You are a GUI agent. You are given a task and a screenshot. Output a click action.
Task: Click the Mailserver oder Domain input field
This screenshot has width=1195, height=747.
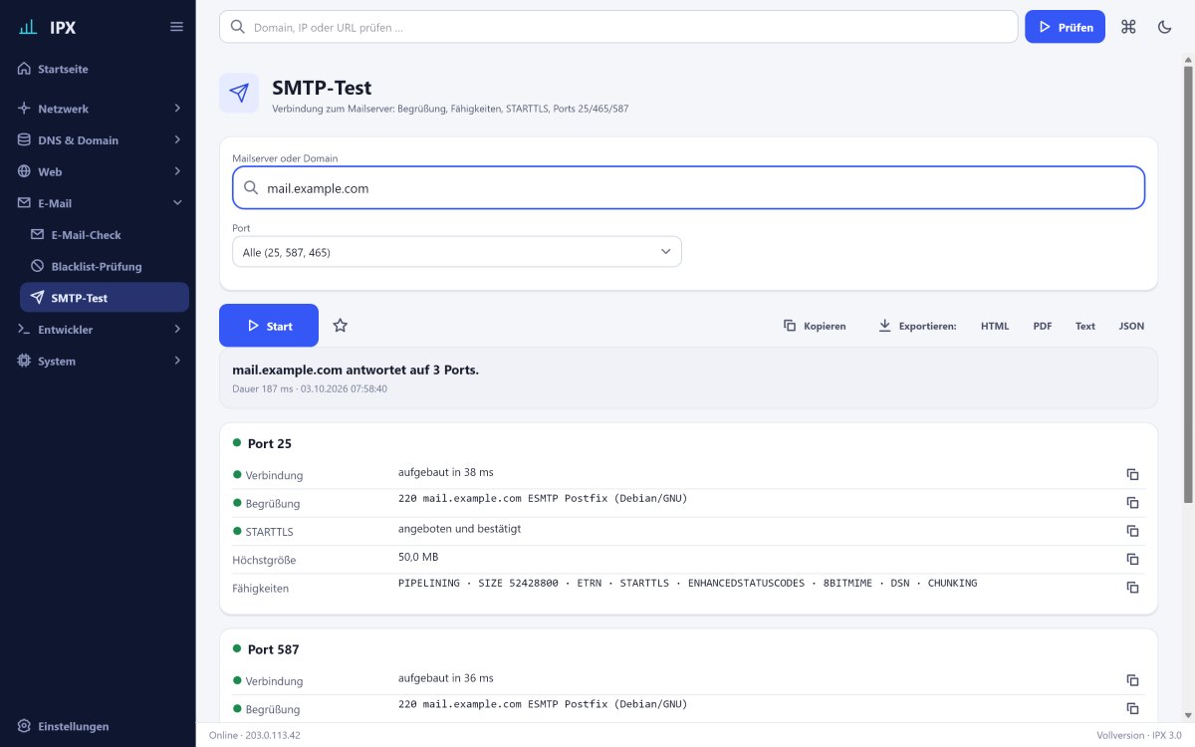click(688, 187)
